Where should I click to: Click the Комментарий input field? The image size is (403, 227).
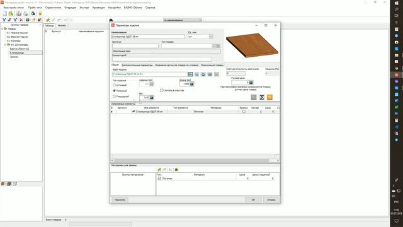162,59
